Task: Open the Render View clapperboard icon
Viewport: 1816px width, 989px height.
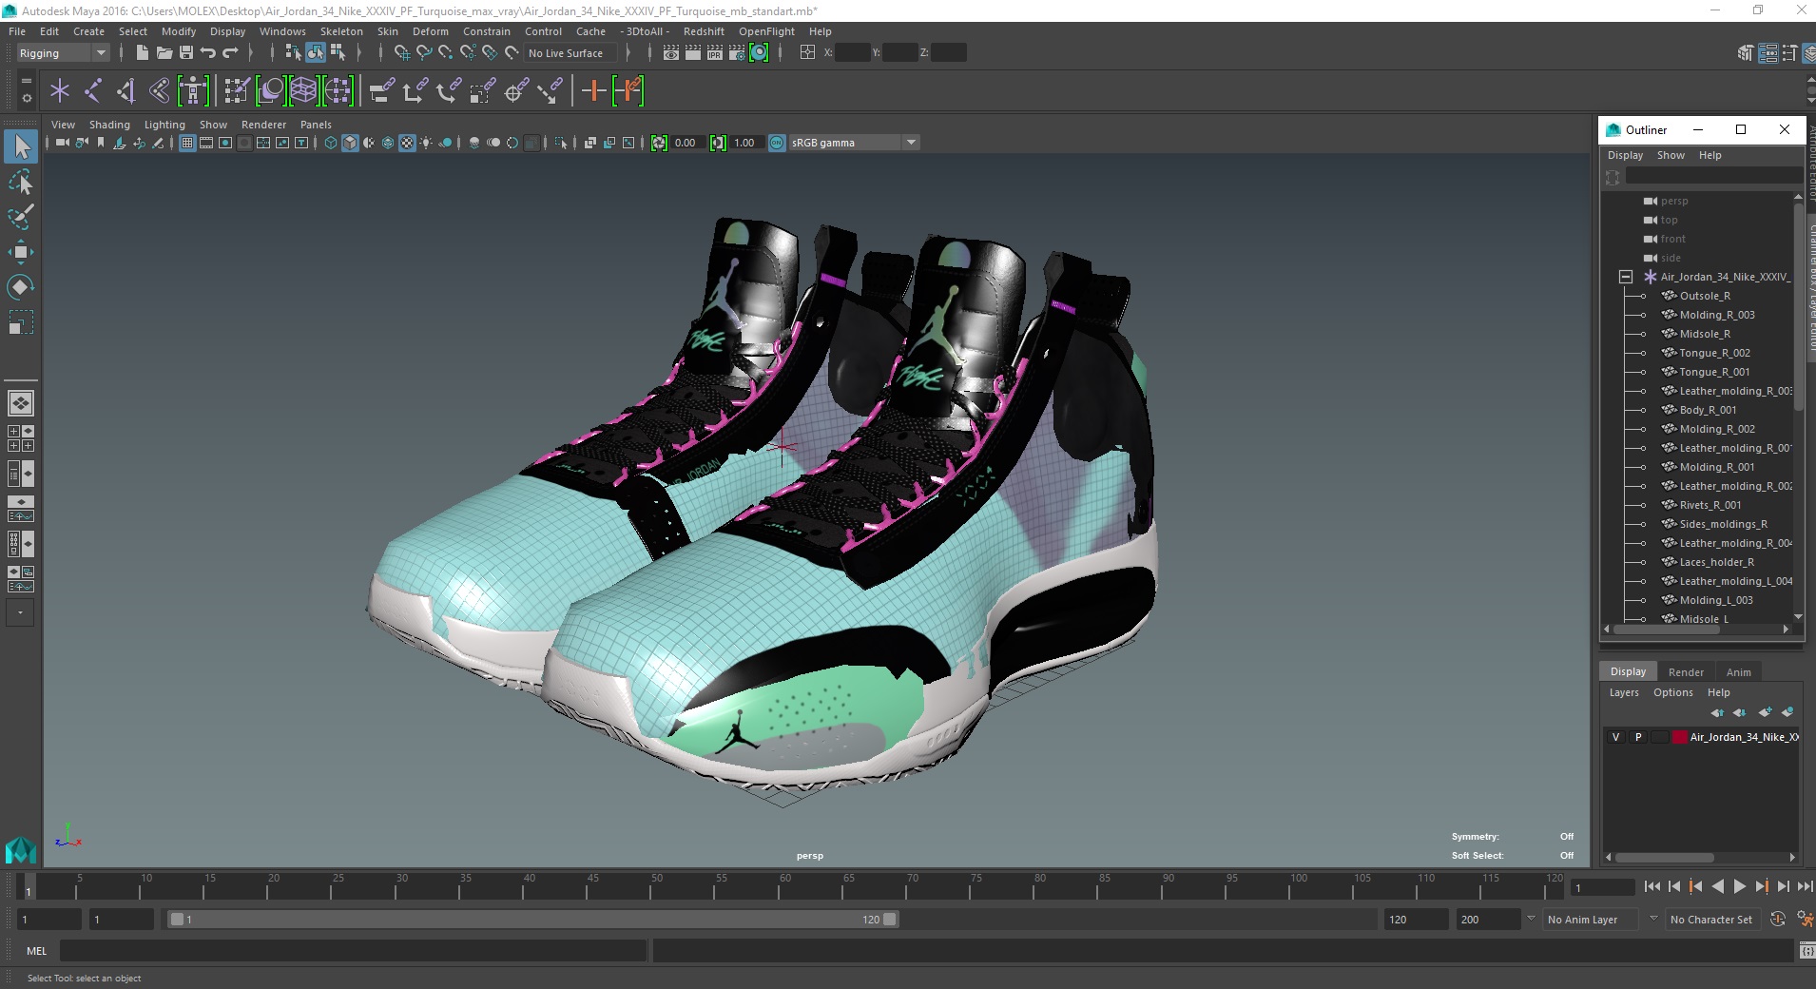Action: [x=671, y=52]
